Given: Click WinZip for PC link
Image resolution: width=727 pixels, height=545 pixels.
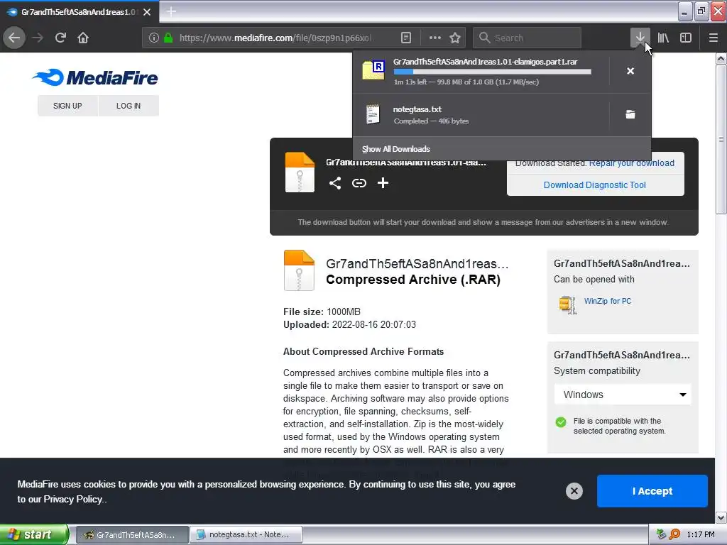Looking at the screenshot, I should point(608,301).
